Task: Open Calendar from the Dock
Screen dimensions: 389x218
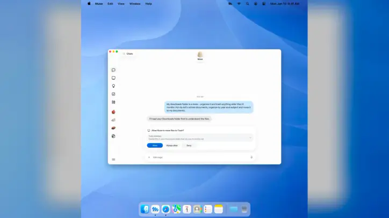Action: pyautogui.click(x=187, y=209)
